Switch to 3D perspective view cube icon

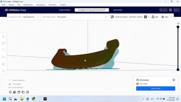click(10, 92)
